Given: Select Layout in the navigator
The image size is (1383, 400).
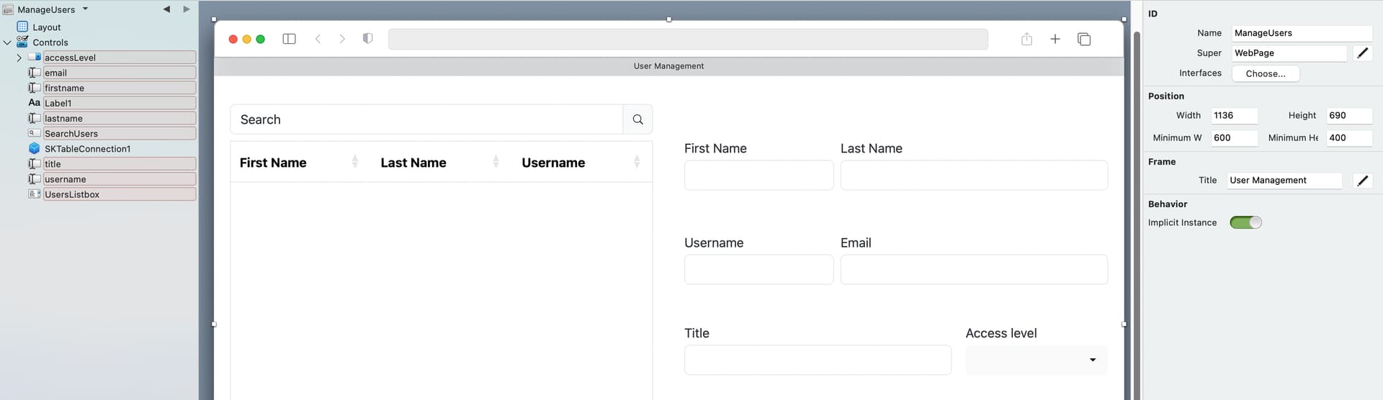Looking at the screenshot, I should pos(47,27).
